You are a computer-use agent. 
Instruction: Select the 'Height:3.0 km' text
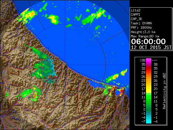(143, 32)
